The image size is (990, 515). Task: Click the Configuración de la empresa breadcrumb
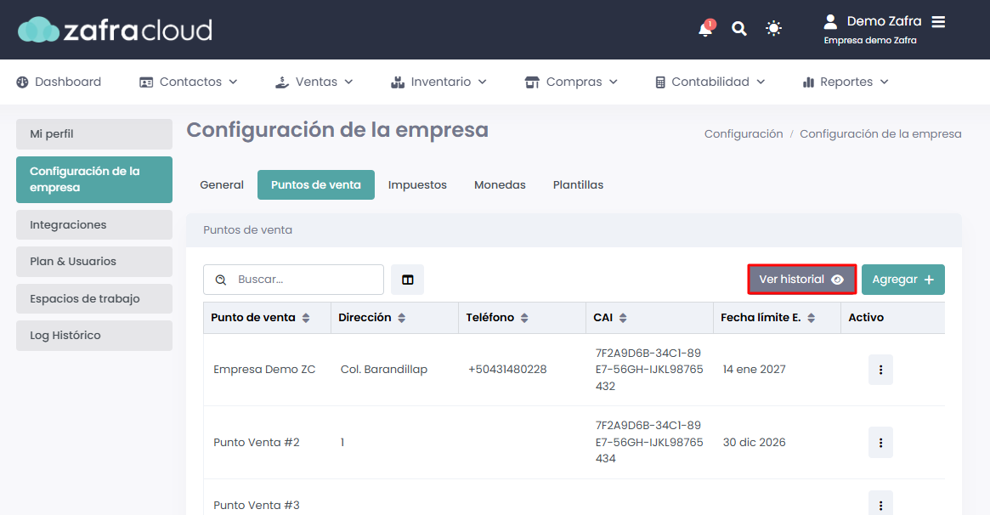tap(880, 133)
